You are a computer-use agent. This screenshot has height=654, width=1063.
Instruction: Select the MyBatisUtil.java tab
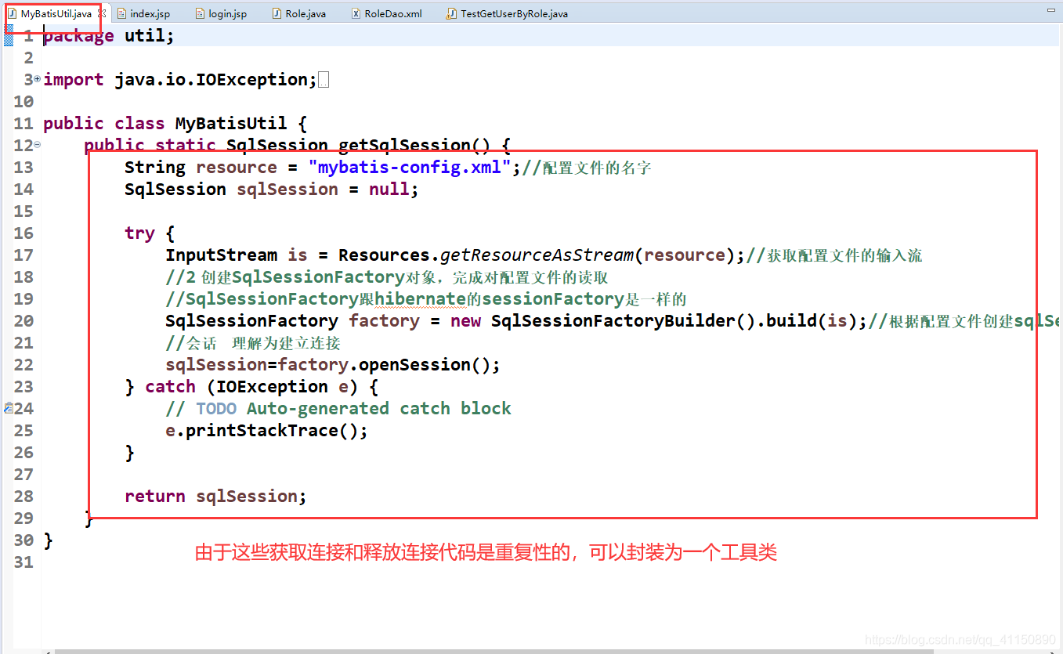point(50,13)
